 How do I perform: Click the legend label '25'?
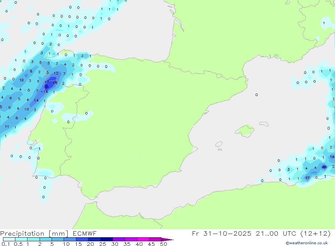point(103,244)
